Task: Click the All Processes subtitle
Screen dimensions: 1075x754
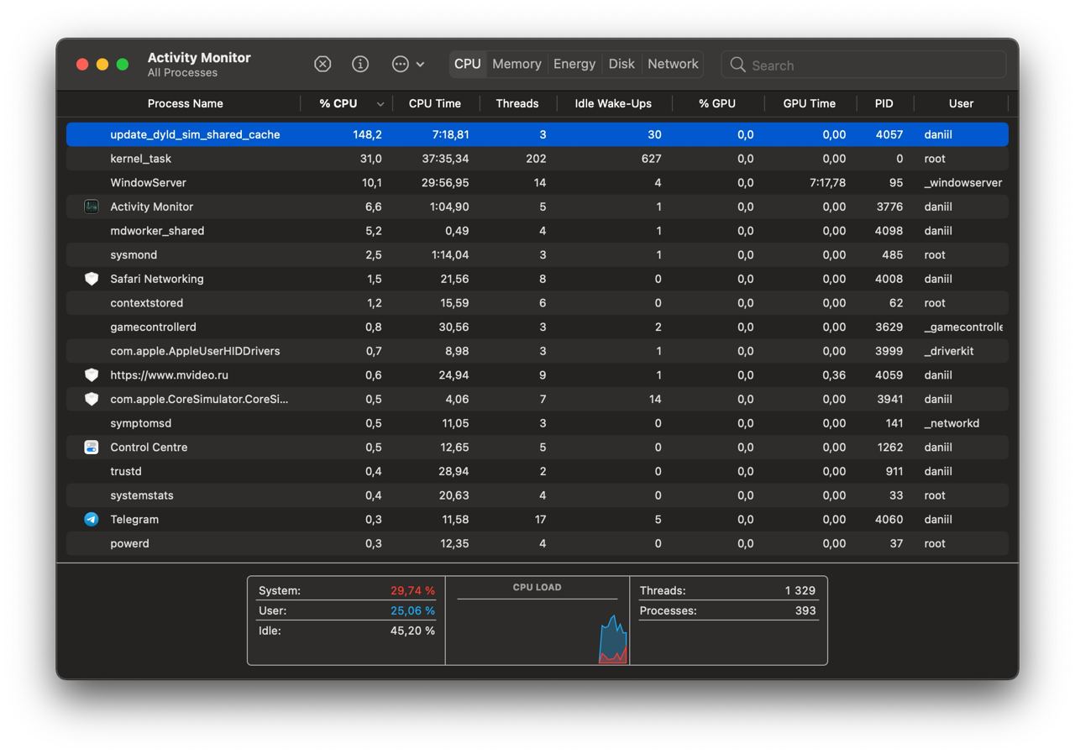Action: (x=182, y=73)
